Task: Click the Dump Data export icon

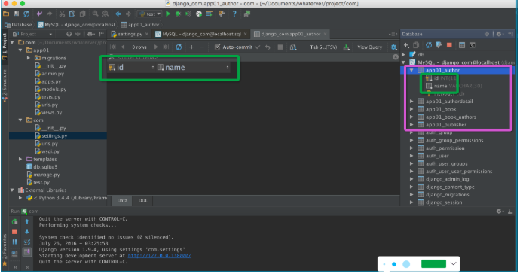Action: tap(347, 47)
